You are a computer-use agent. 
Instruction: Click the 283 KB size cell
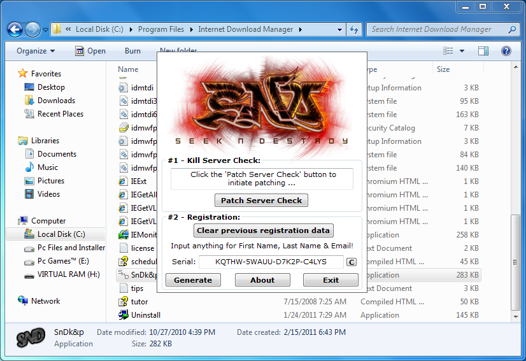click(467, 275)
